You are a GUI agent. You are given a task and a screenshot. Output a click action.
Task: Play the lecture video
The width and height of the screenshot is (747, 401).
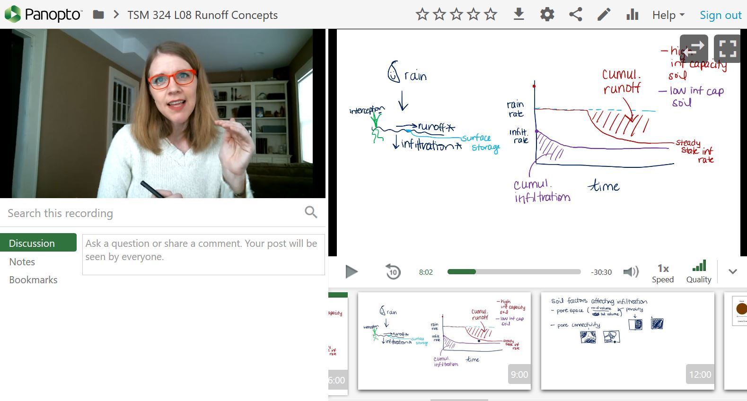[x=351, y=272]
